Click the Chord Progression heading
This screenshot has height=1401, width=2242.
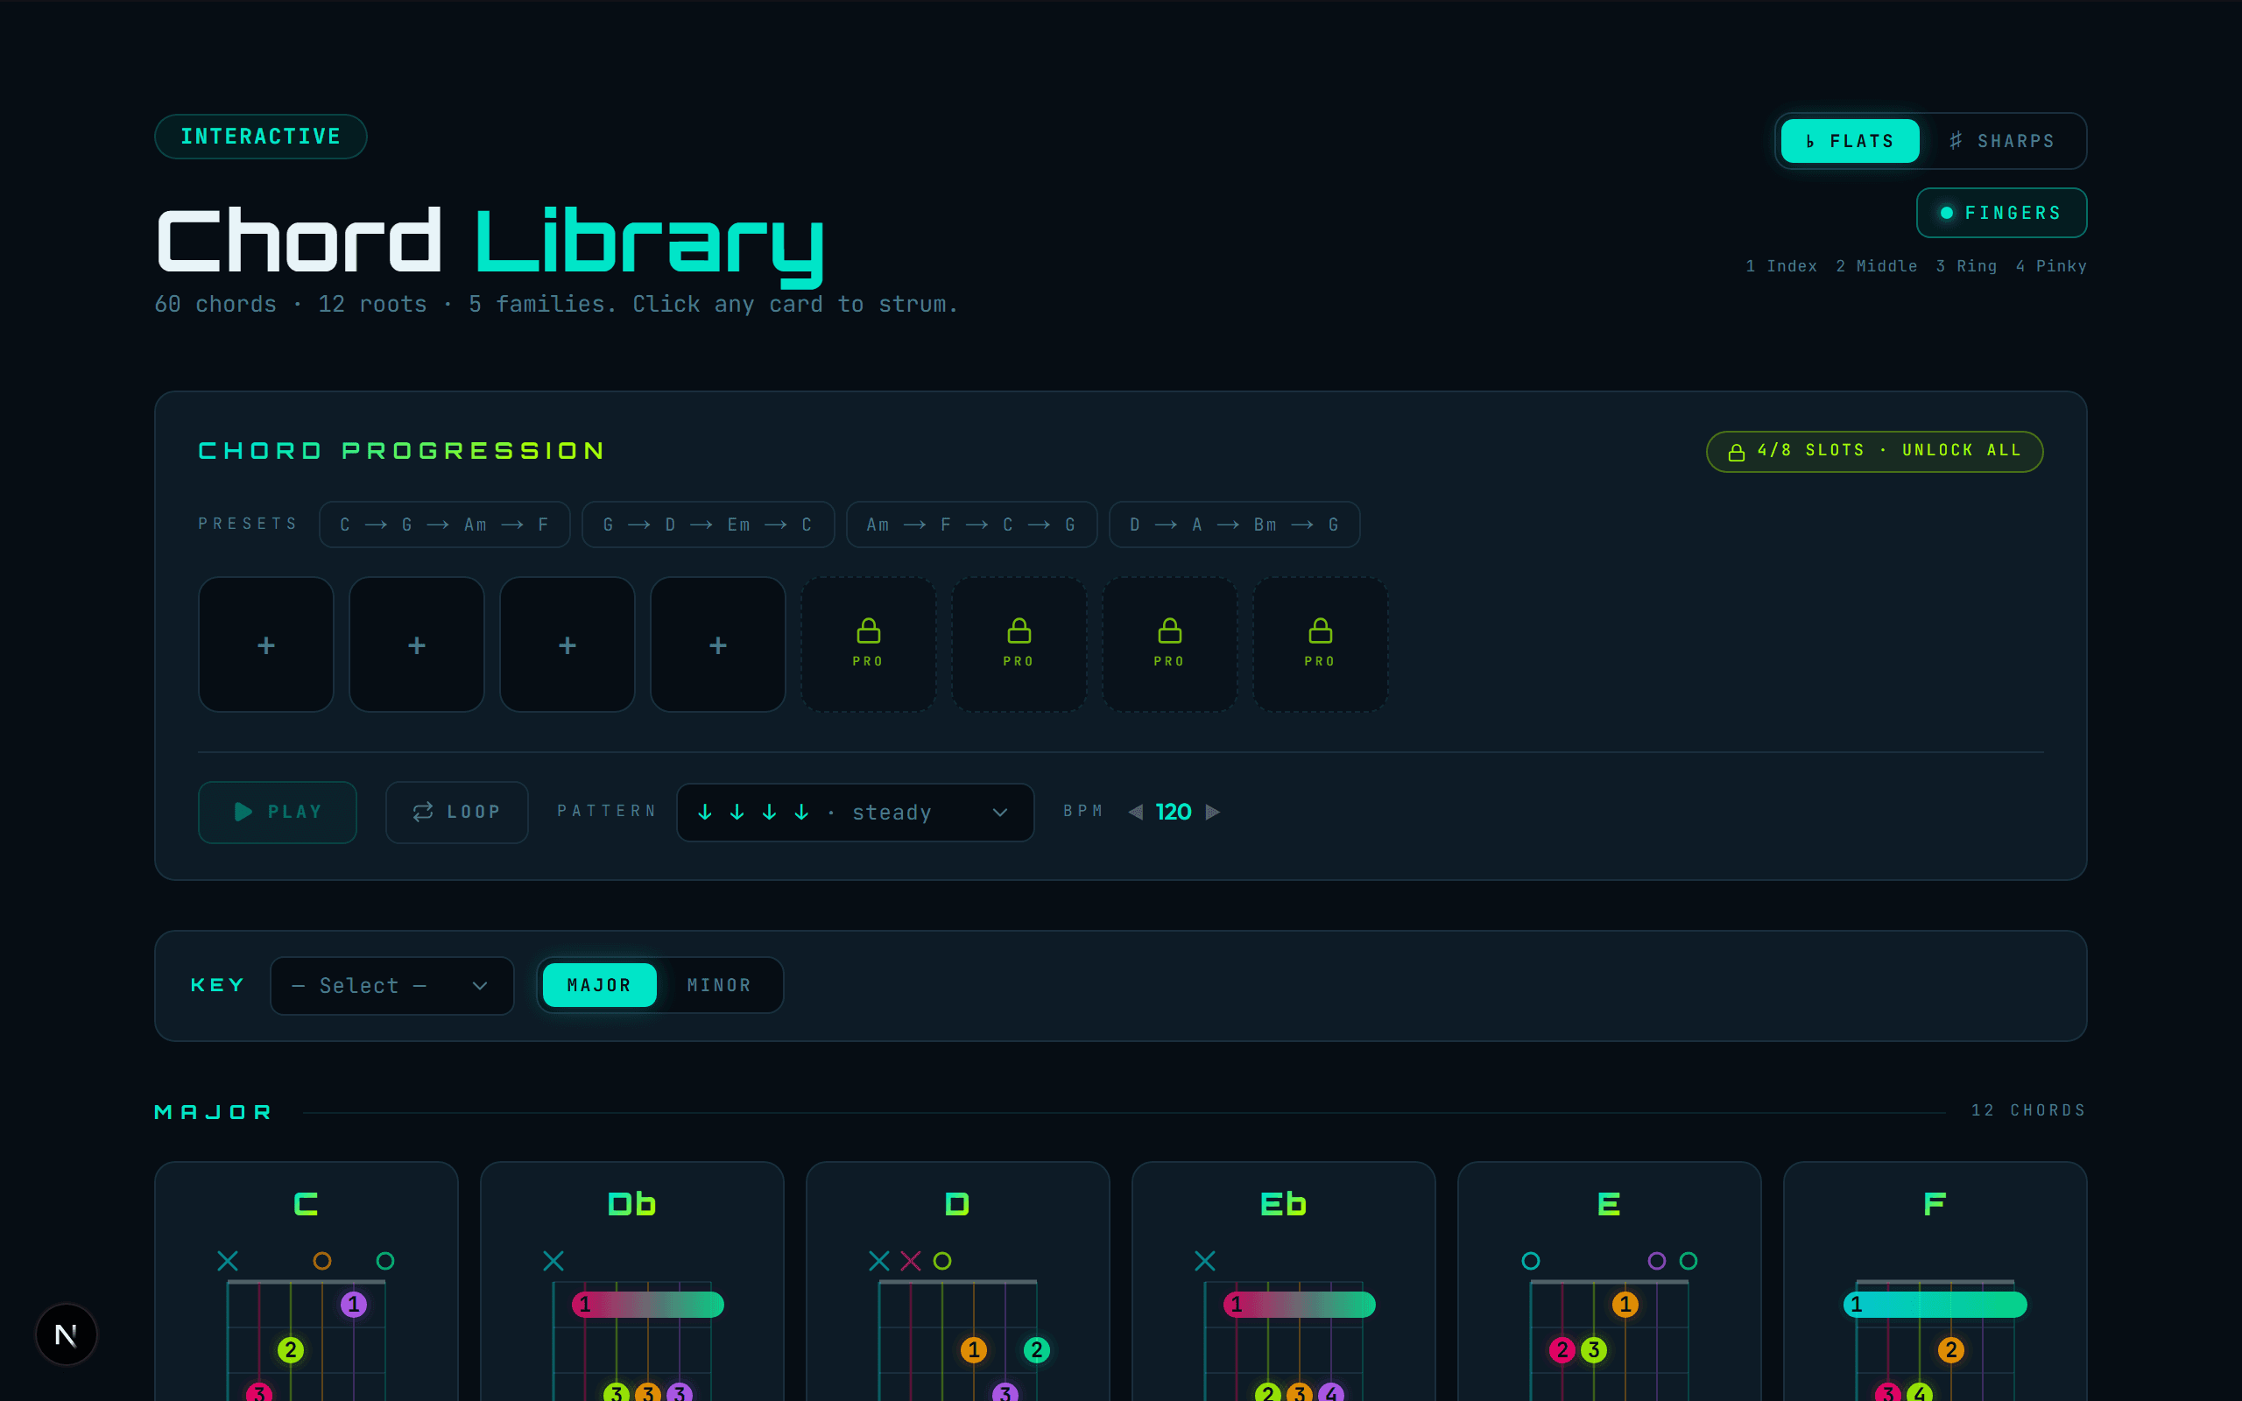coord(402,451)
